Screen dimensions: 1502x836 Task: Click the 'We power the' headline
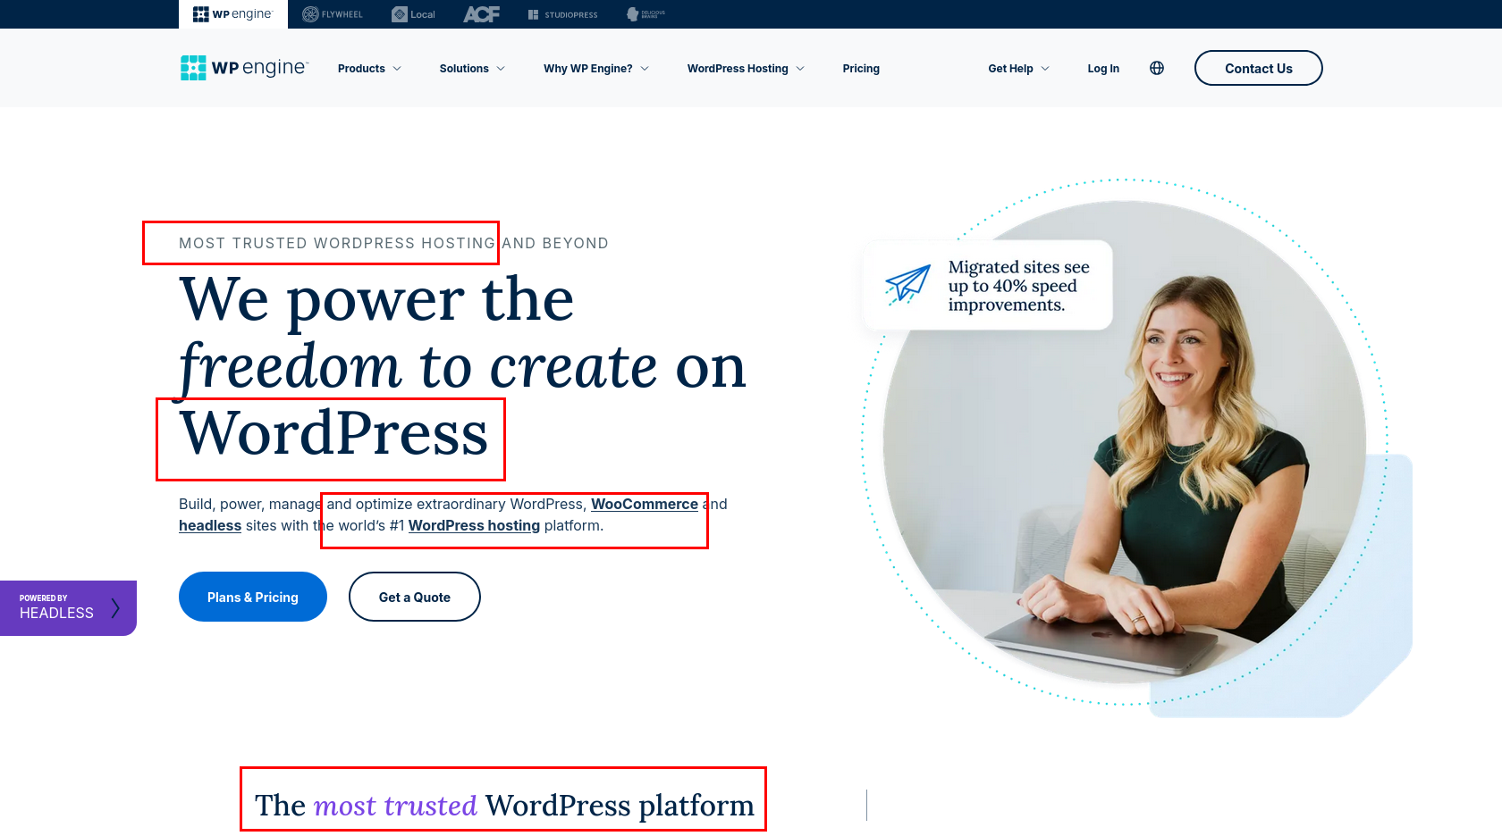[x=376, y=298]
